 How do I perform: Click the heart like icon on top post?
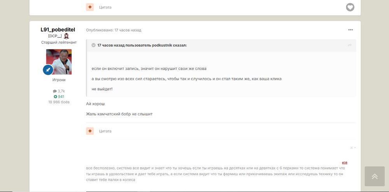tap(350, 7)
